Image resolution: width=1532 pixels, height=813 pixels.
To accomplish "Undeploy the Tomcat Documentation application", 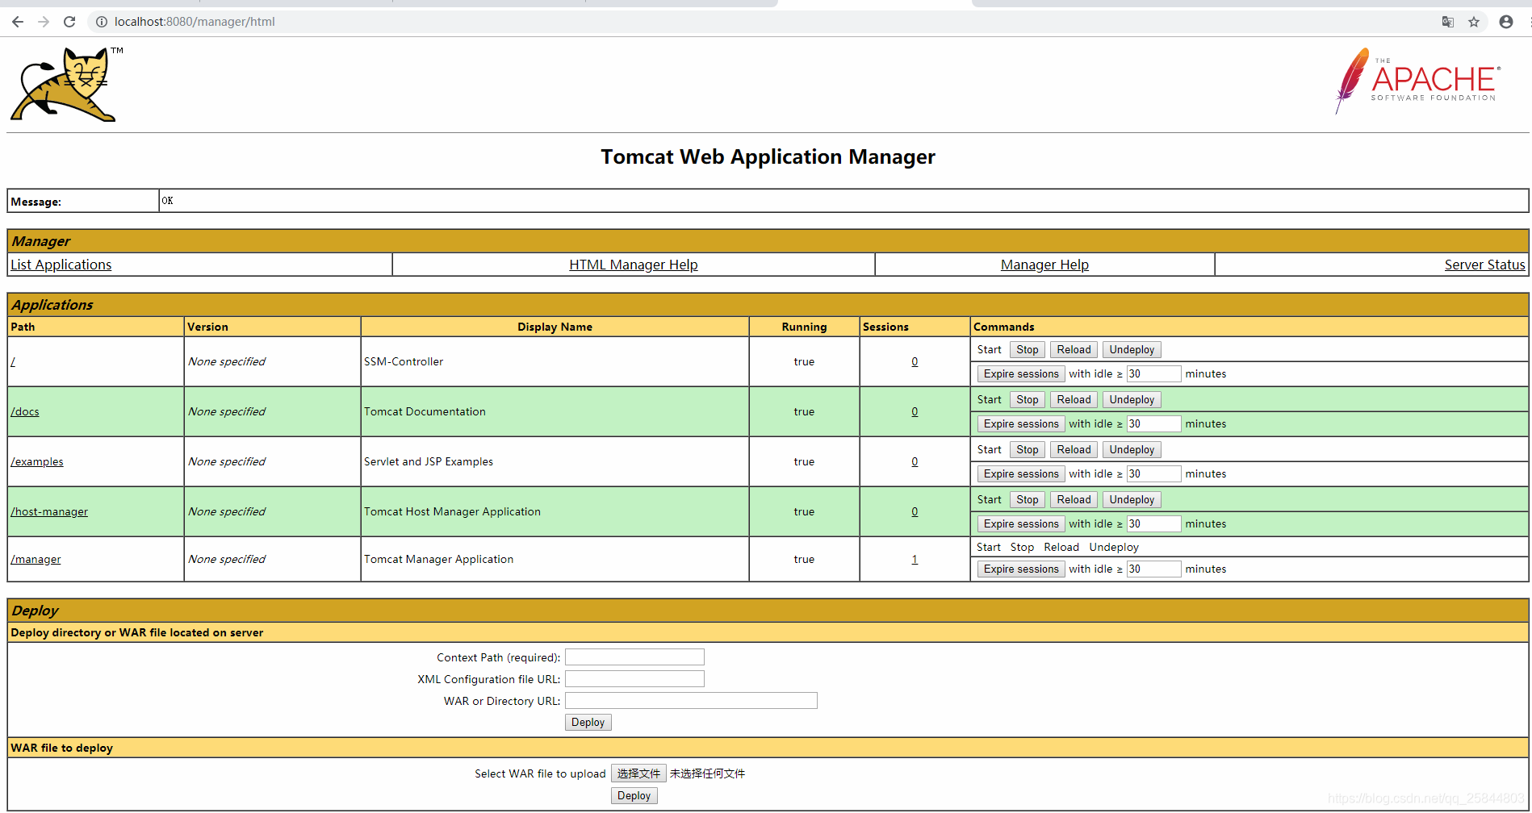I will click(1132, 399).
